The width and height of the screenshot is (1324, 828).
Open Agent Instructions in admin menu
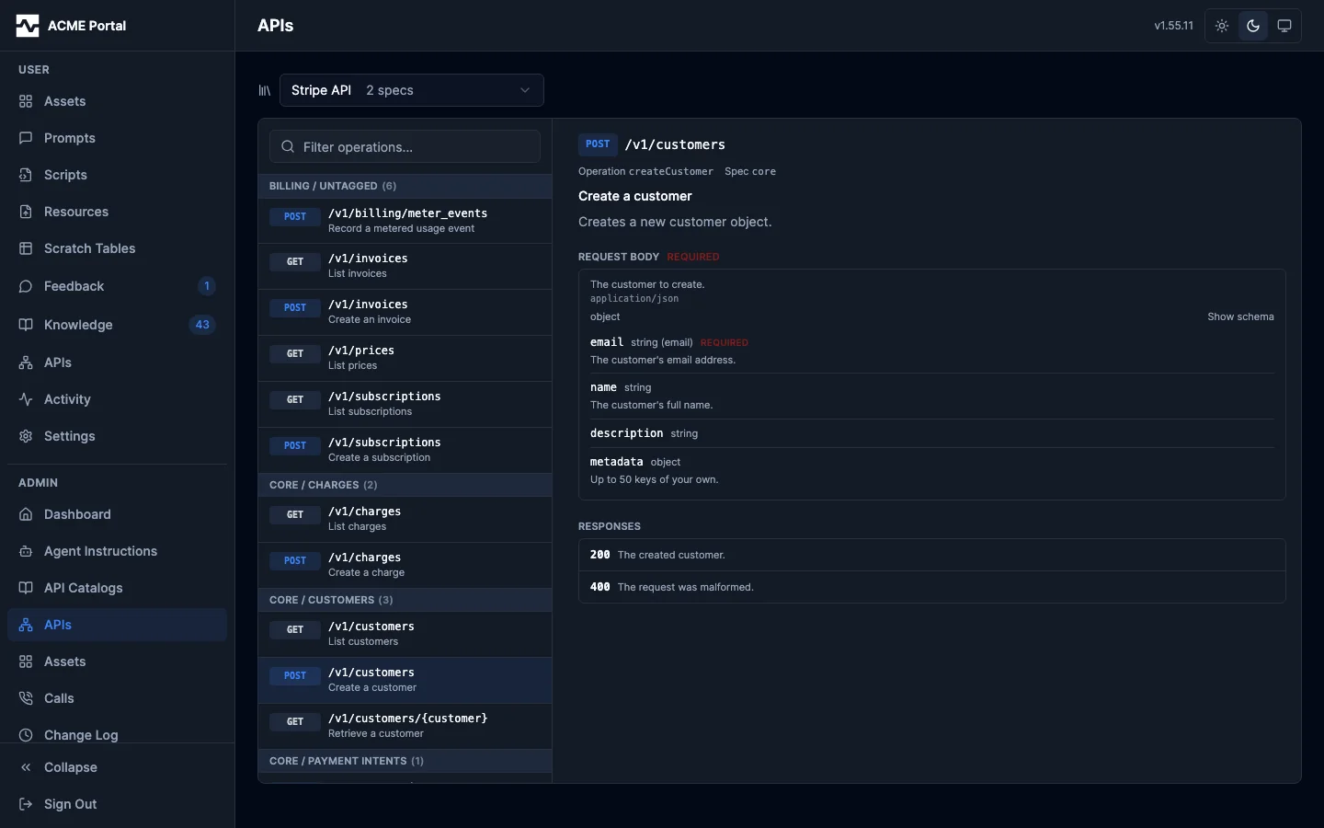117,551
